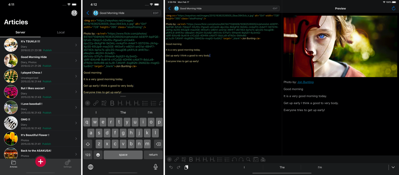Image resolution: width=399 pixels, height=175 pixels.
Task: Tap EDIT button in tablet editor
Action: click(x=275, y=8)
